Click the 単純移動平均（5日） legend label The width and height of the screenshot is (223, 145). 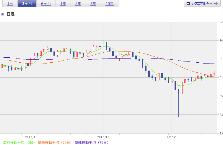[19, 142]
